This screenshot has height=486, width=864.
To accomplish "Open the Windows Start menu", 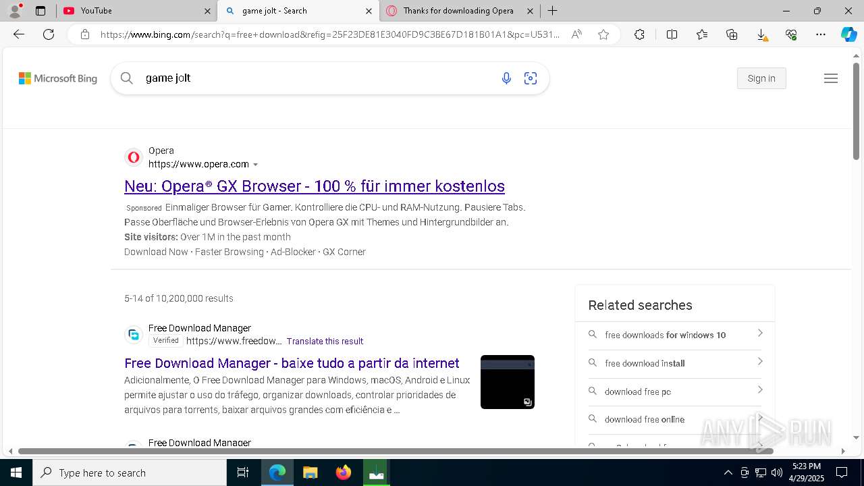I will (16, 473).
